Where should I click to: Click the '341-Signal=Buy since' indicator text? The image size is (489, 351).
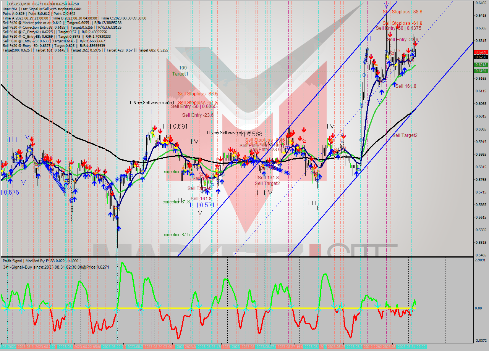tap(56, 267)
